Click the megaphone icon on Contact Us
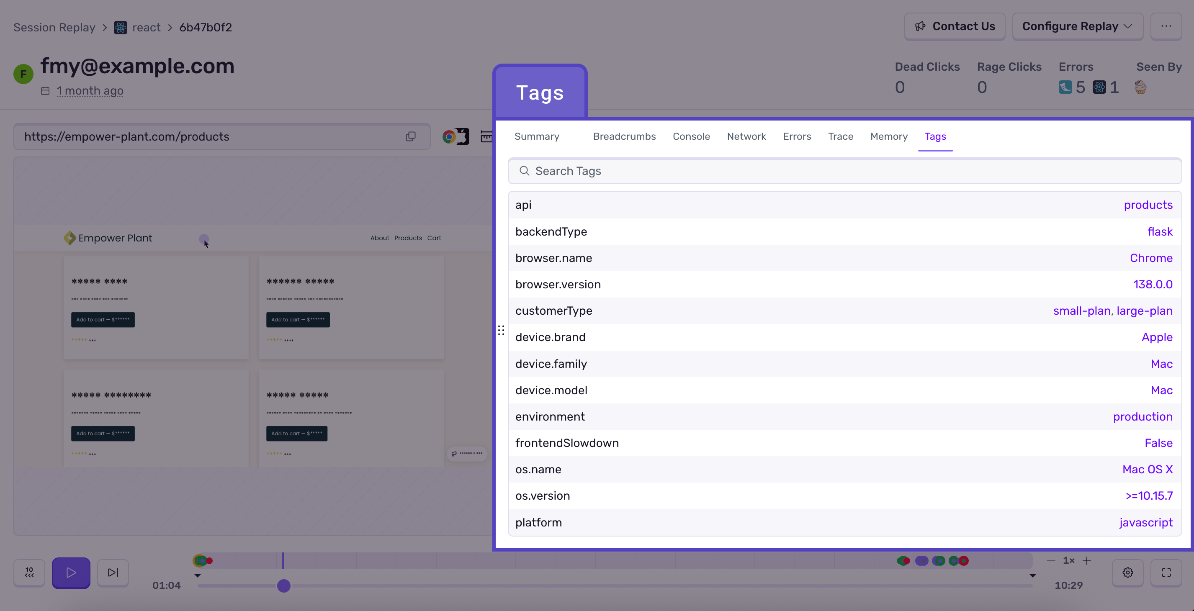Screen dimensions: 1194x611 [921, 26]
